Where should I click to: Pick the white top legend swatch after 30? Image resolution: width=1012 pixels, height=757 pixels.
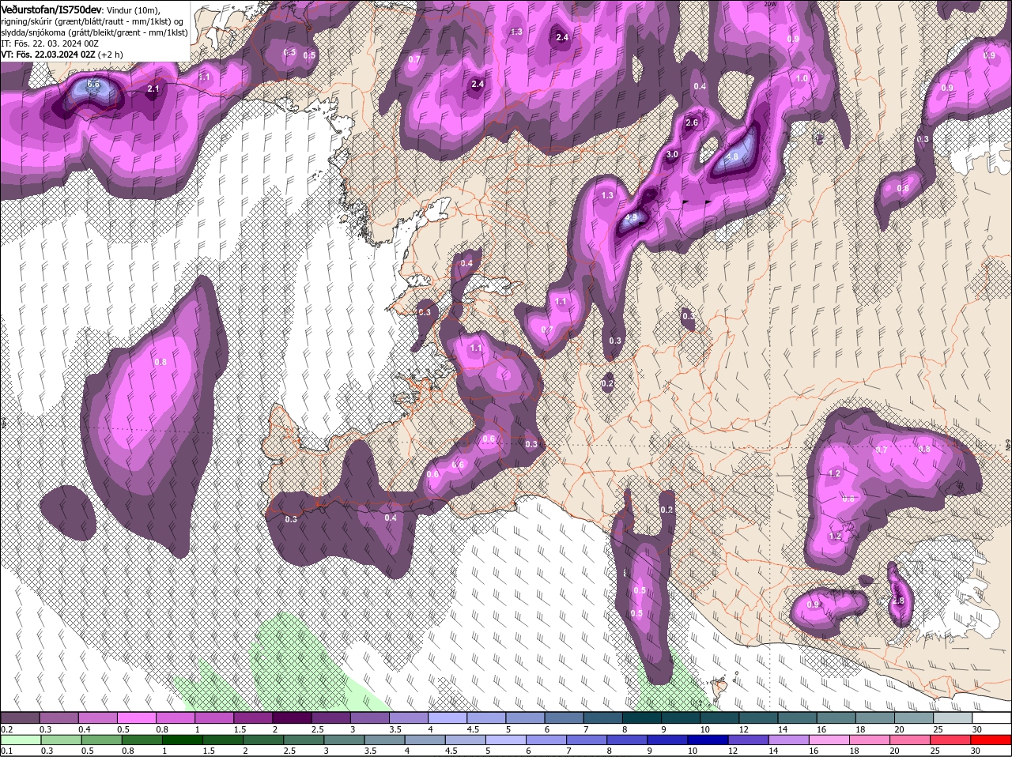coord(992,717)
